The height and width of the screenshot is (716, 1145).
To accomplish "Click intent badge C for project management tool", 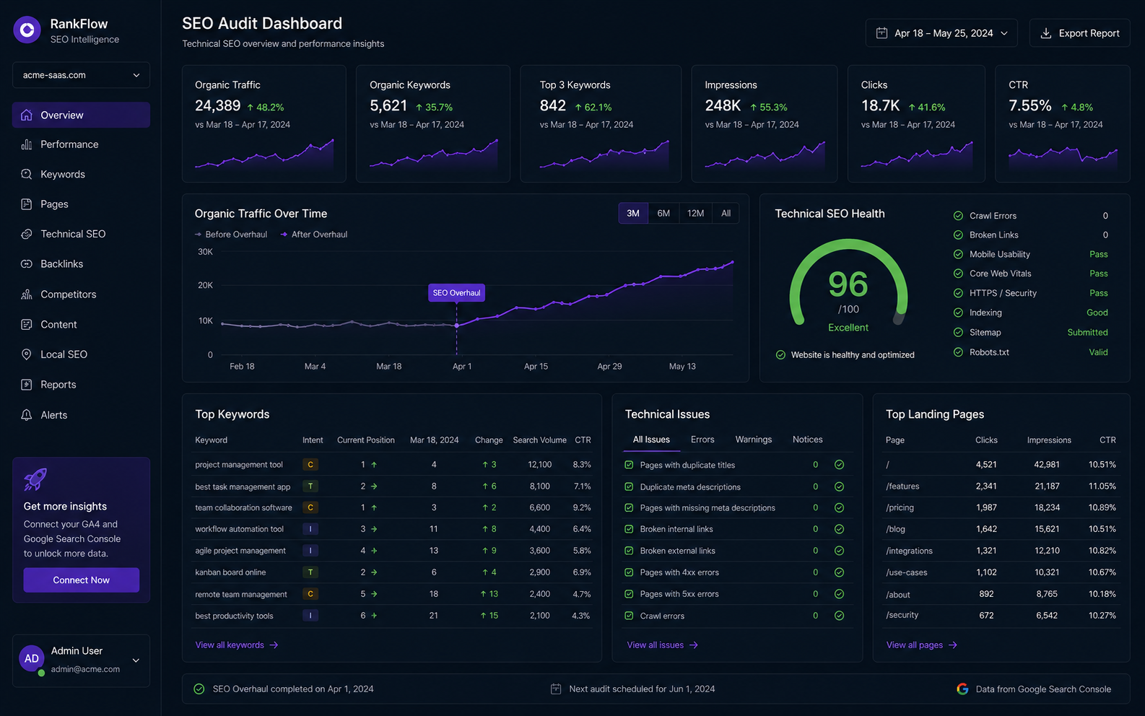I will [310, 465].
